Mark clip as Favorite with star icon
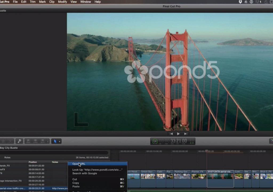The height and width of the screenshot is (192, 273). [x=3, y=141]
